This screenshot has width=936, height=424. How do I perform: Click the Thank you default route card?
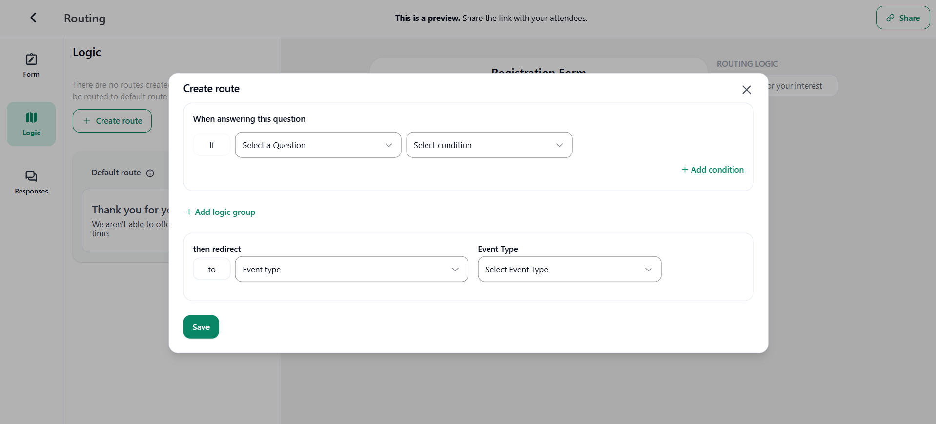click(128, 220)
